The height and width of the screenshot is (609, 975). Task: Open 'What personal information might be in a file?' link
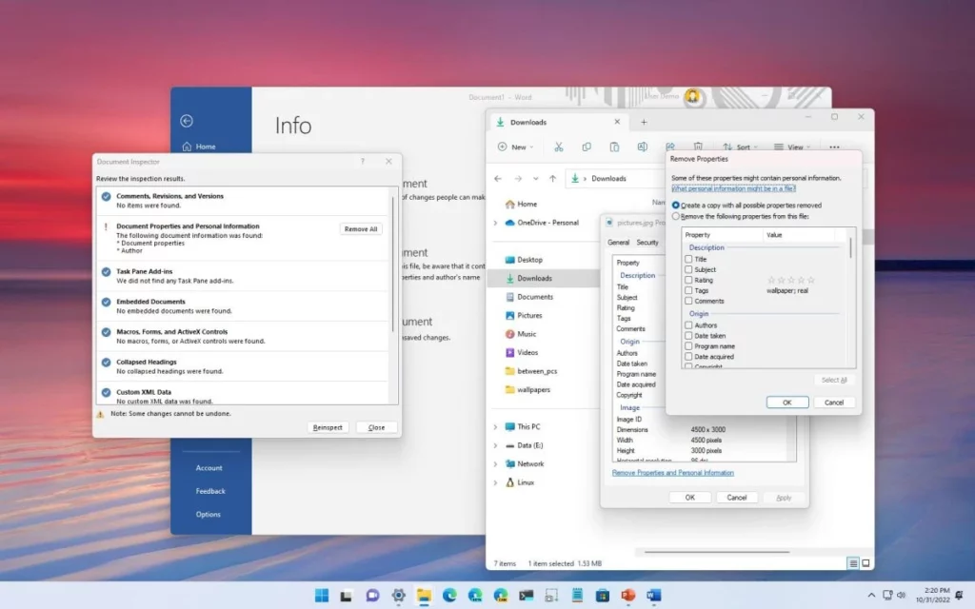733,188
